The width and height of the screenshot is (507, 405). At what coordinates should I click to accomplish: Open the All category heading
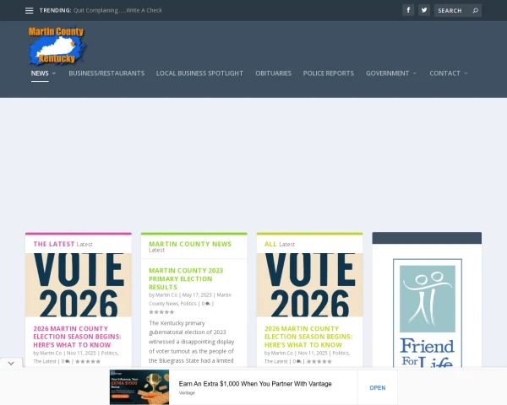point(270,244)
